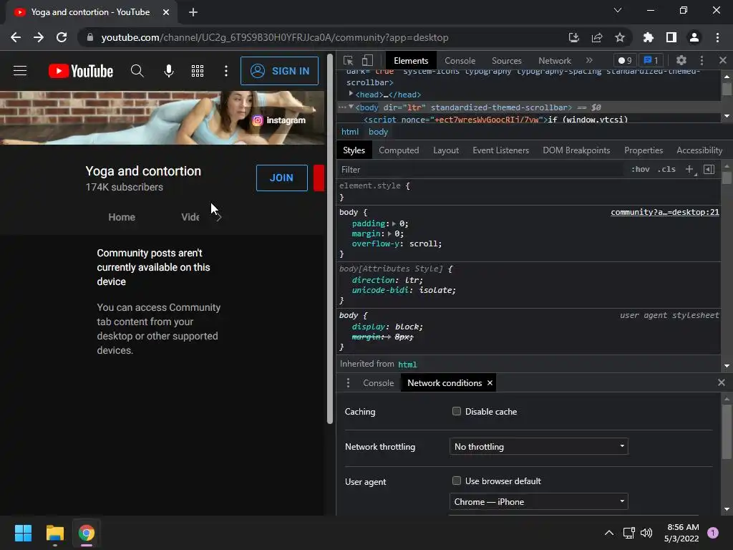Click the Instagram link on channel banner

tap(278, 120)
